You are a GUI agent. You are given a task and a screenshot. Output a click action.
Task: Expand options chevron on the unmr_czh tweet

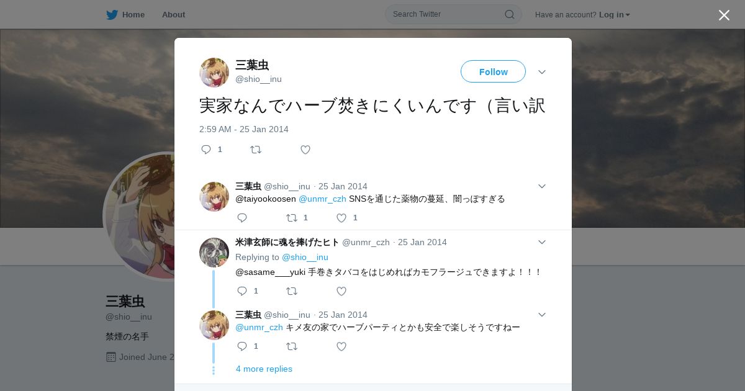coord(542,242)
